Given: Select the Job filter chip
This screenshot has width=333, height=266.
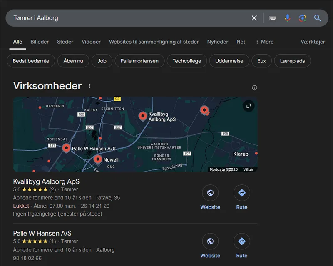Looking at the screenshot, I should tap(102, 61).
